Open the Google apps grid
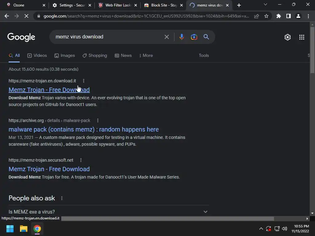Screen dimensions: 315x236 click(x=302, y=37)
